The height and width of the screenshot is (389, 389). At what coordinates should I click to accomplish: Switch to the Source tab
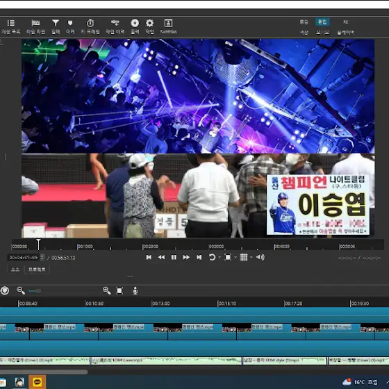tap(15, 270)
